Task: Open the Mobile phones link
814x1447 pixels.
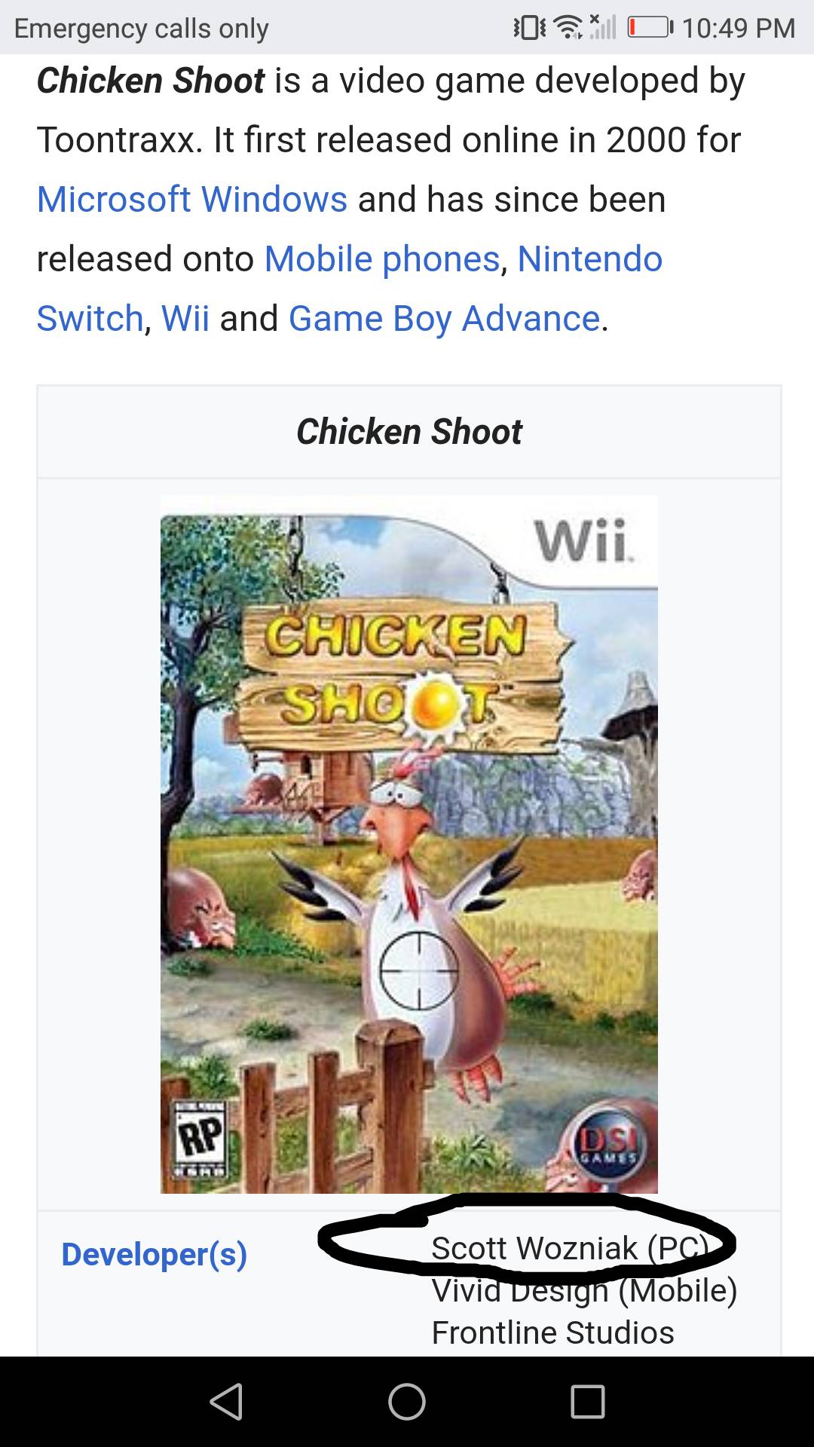Action: [382, 259]
